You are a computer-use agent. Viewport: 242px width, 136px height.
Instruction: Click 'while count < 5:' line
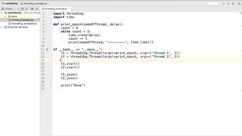[x=76, y=31]
